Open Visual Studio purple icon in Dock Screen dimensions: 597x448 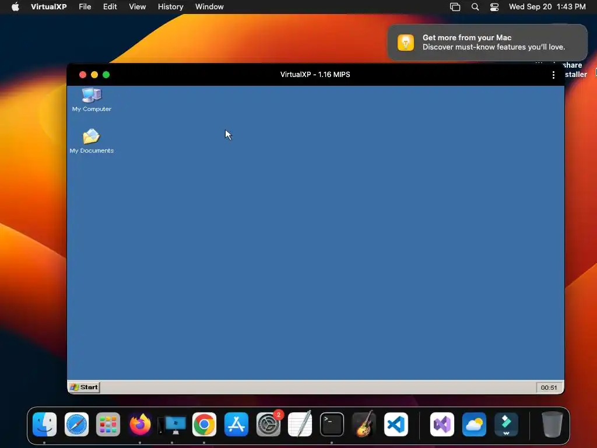pos(442,425)
